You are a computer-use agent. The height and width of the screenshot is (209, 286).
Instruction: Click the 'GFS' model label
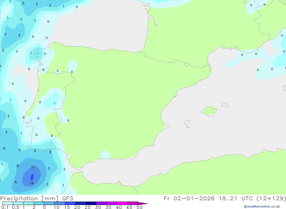pos(68,198)
